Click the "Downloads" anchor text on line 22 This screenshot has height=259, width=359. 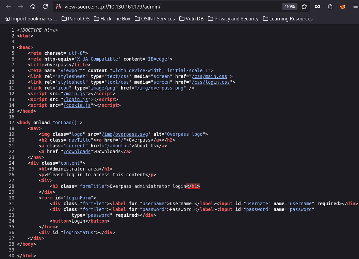(108, 151)
